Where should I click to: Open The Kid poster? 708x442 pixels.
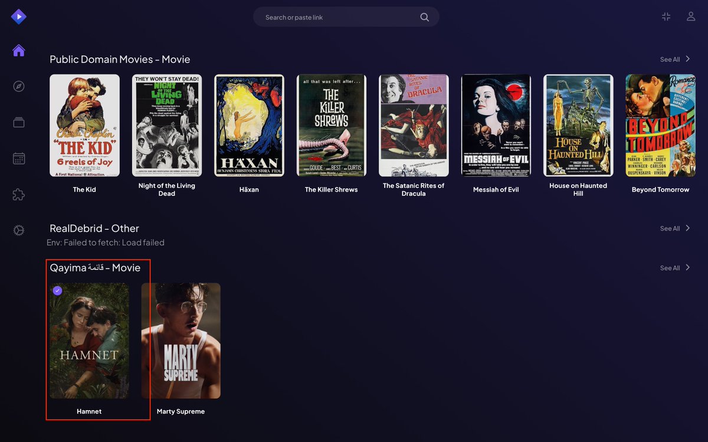[84, 125]
